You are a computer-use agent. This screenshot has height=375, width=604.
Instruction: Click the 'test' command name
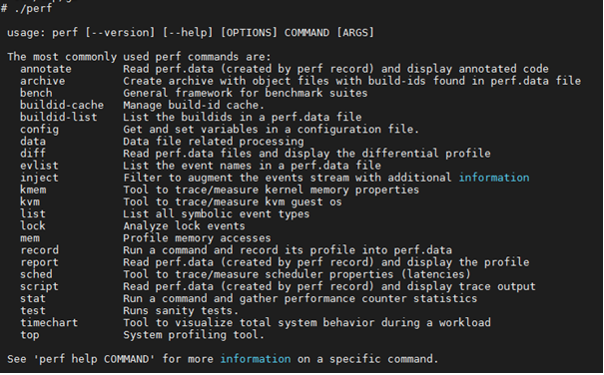pyautogui.click(x=33, y=311)
